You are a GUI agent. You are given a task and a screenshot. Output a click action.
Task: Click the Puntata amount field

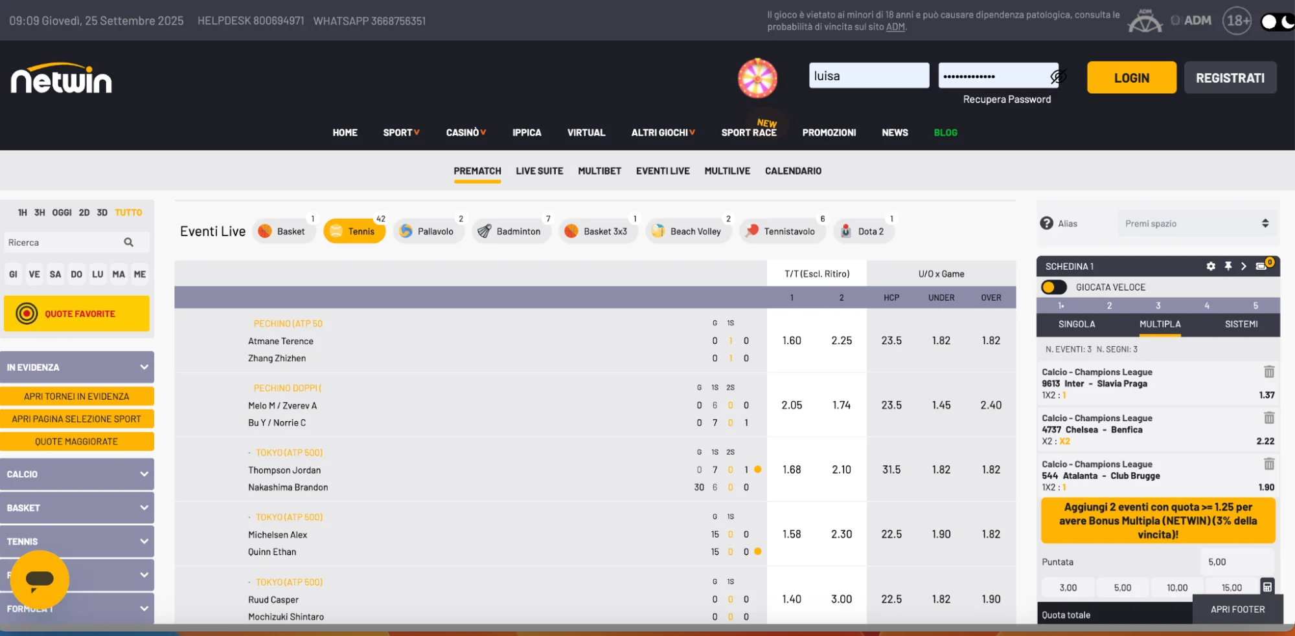pyautogui.click(x=1236, y=562)
